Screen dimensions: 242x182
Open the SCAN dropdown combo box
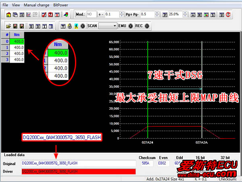[x=107, y=26]
